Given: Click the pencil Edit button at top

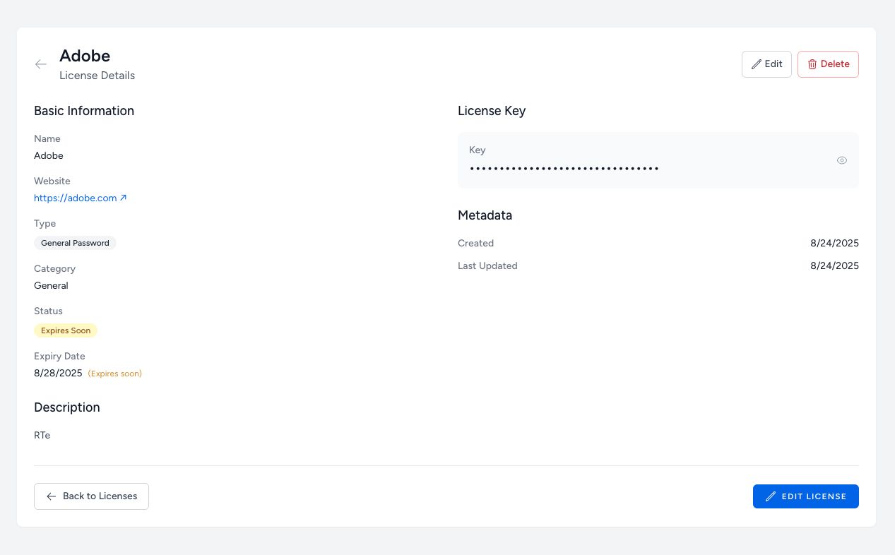Looking at the screenshot, I should [766, 64].
